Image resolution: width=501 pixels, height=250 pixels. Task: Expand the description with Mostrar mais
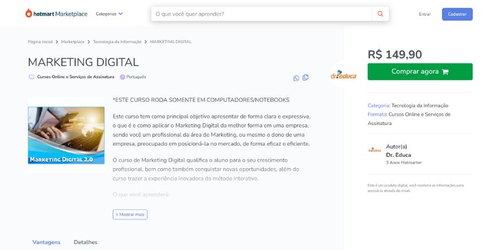(x=130, y=214)
